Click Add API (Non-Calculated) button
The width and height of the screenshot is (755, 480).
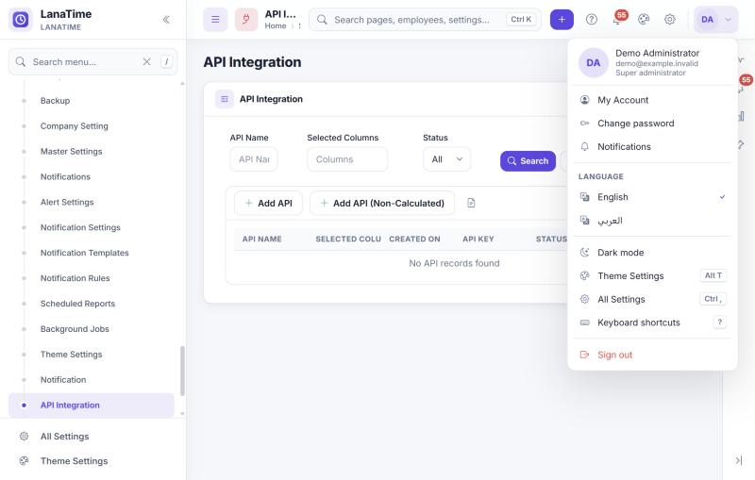[x=382, y=203]
